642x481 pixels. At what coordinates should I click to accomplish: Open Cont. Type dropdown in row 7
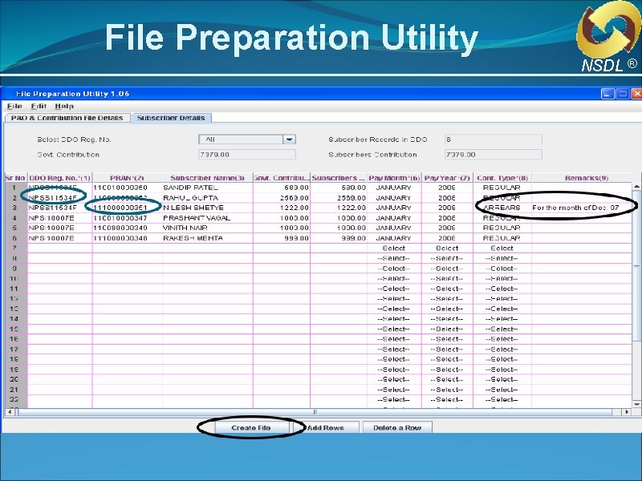[x=502, y=249]
